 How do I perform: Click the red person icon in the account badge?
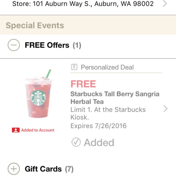point(15,130)
